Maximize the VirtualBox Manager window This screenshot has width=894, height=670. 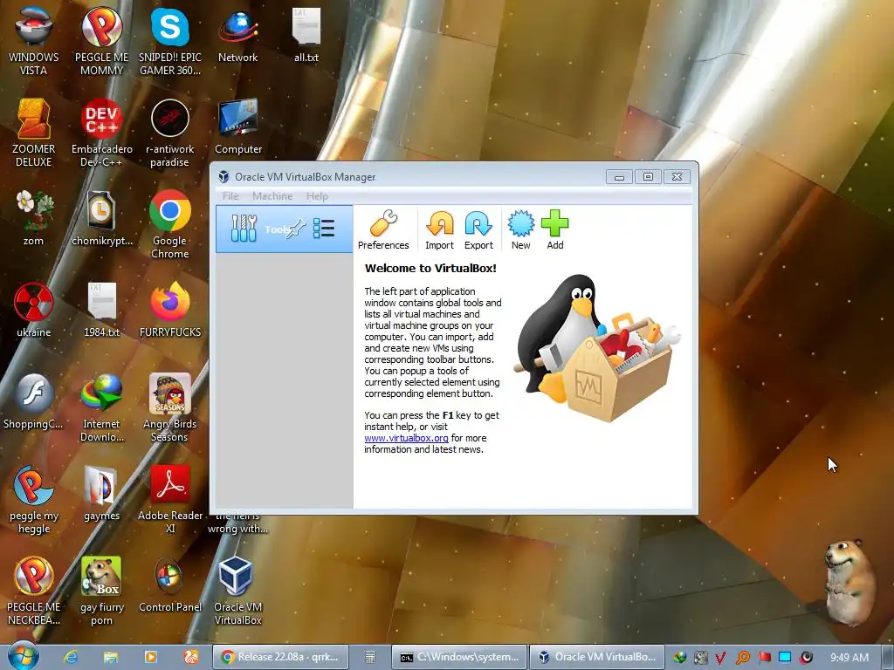(x=649, y=176)
